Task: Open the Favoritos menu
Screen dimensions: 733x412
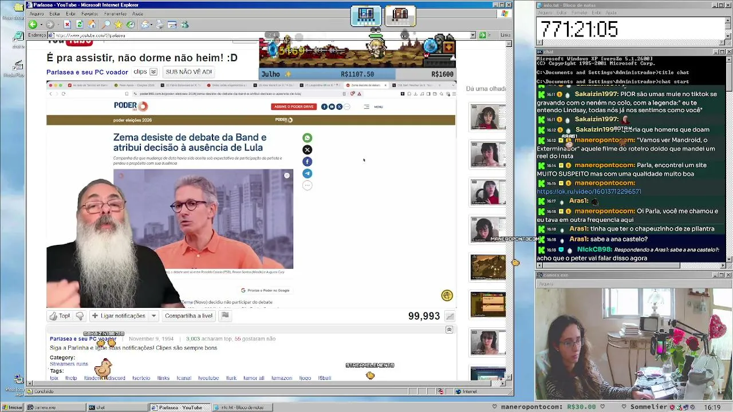Action: [x=89, y=14]
